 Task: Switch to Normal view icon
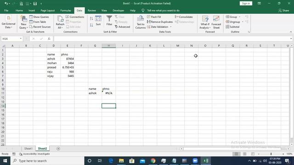[x=236, y=154]
